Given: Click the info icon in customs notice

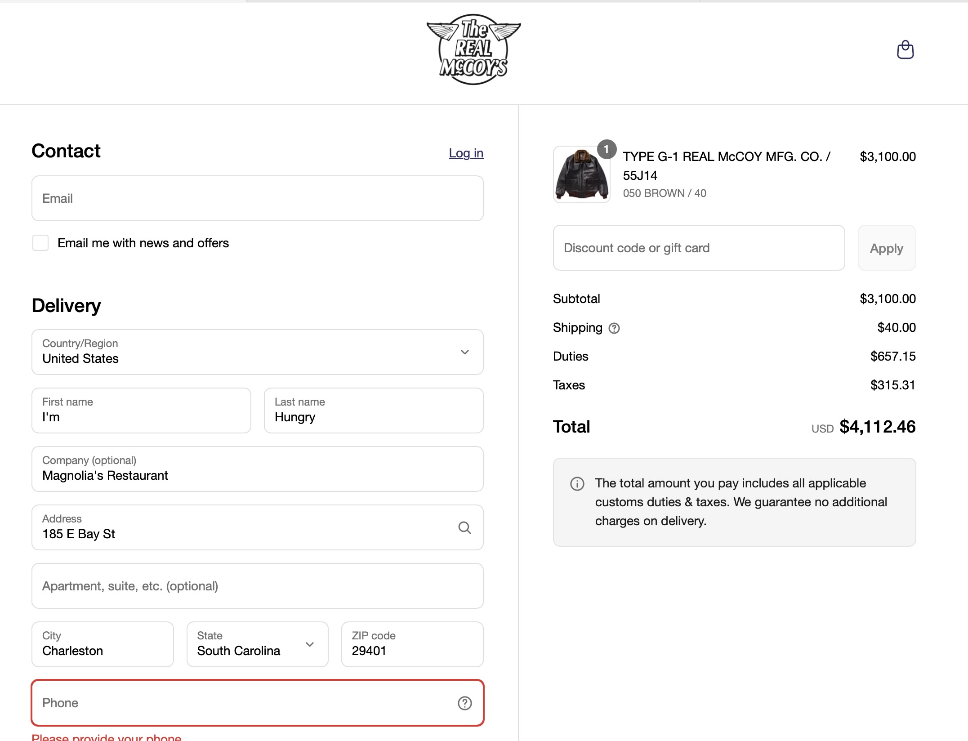Looking at the screenshot, I should 577,484.
